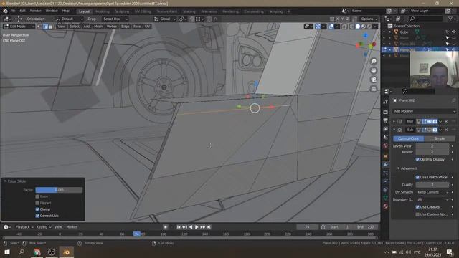Open the pivot point selector

(183, 19)
